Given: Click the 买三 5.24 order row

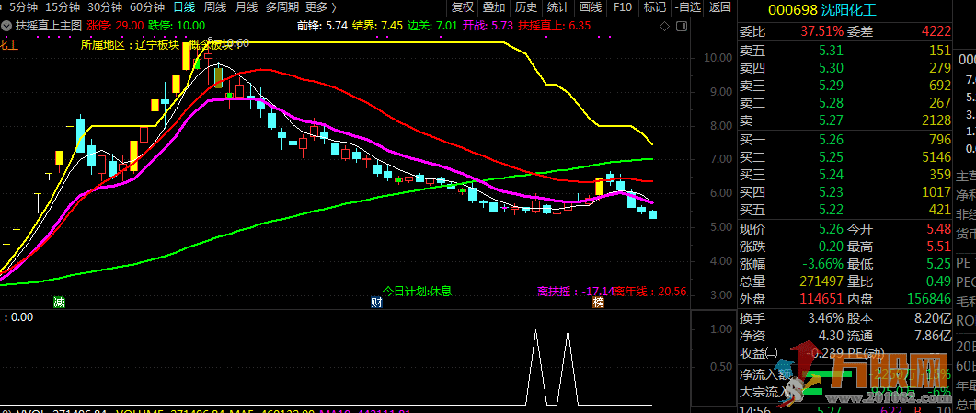Looking at the screenshot, I should tap(844, 175).
